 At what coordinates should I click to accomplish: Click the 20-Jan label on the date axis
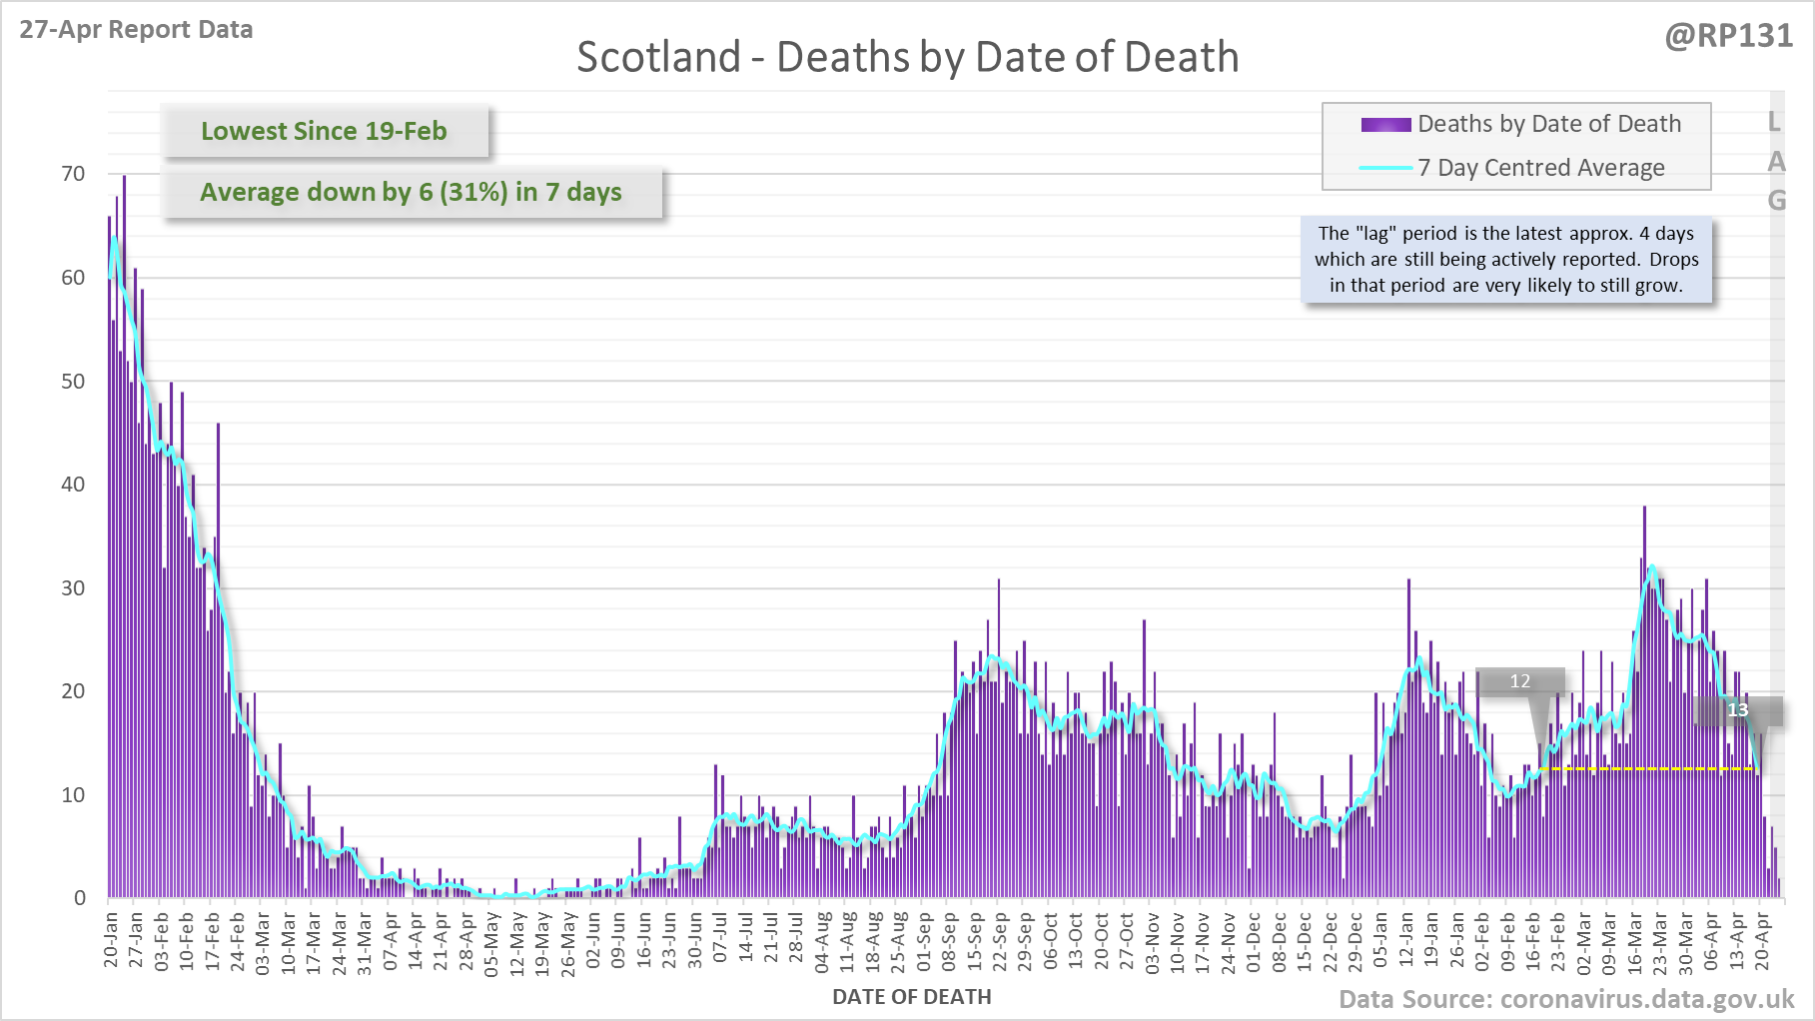coord(111,939)
